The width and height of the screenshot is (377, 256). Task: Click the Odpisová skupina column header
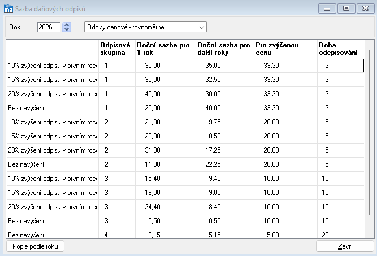pos(117,49)
